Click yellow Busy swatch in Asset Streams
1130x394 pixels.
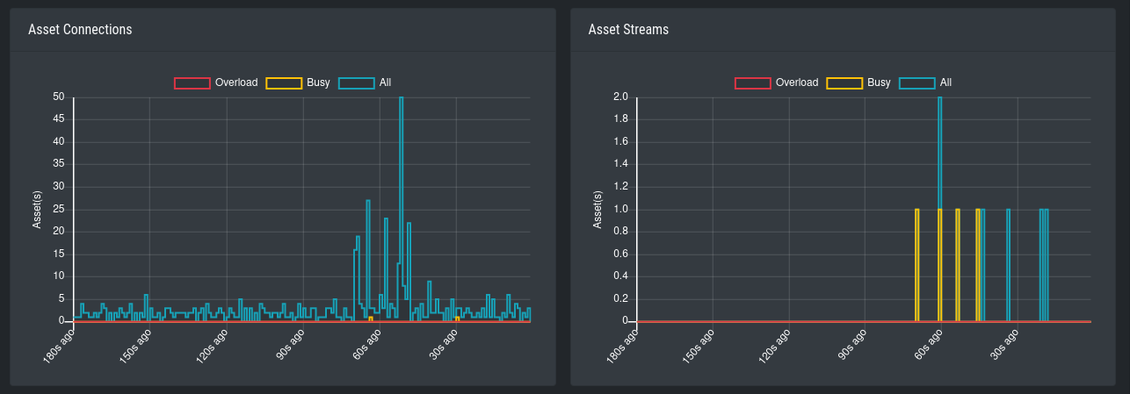pos(845,82)
